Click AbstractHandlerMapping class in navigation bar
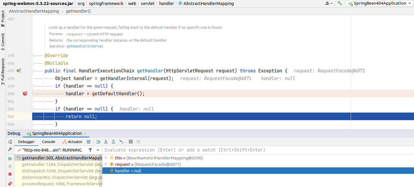Viewport: 414px width, 187px height. 206,4
